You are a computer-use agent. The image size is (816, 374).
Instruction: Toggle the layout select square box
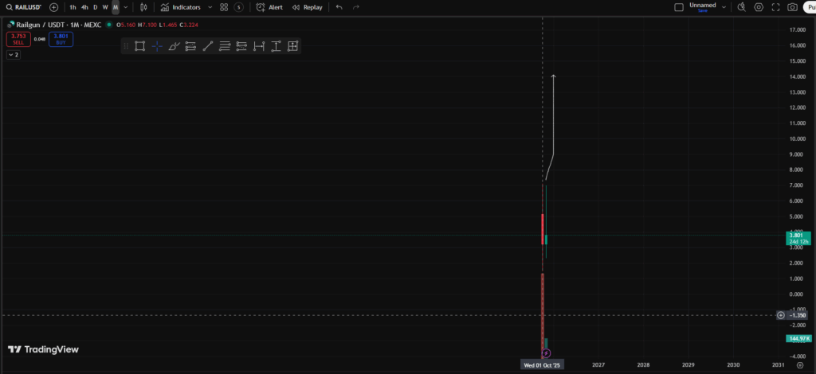point(679,7)
